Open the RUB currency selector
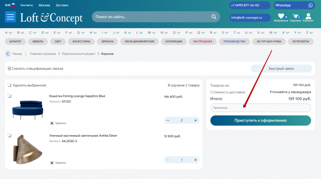This screenshot has height=179, width=321. pos(10,5)
